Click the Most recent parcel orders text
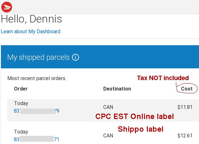The height and width of the screenshot is (144, 199). point(37,78)
